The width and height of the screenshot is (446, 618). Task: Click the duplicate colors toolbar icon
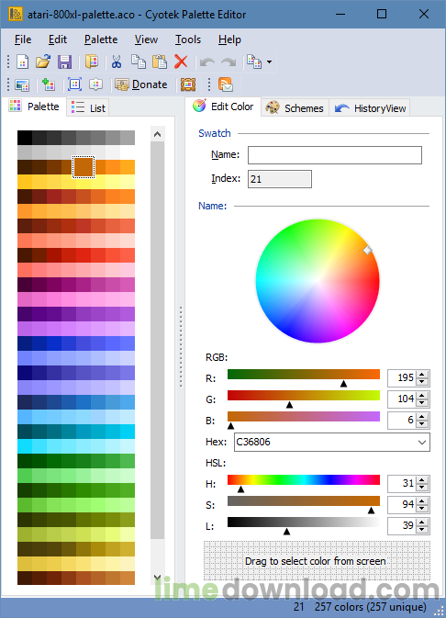tap(254, 62)
